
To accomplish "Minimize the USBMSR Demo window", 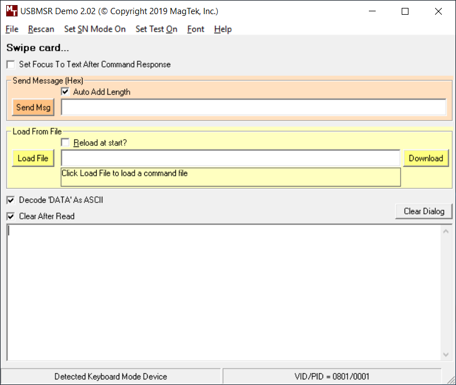I will (372, 11).
